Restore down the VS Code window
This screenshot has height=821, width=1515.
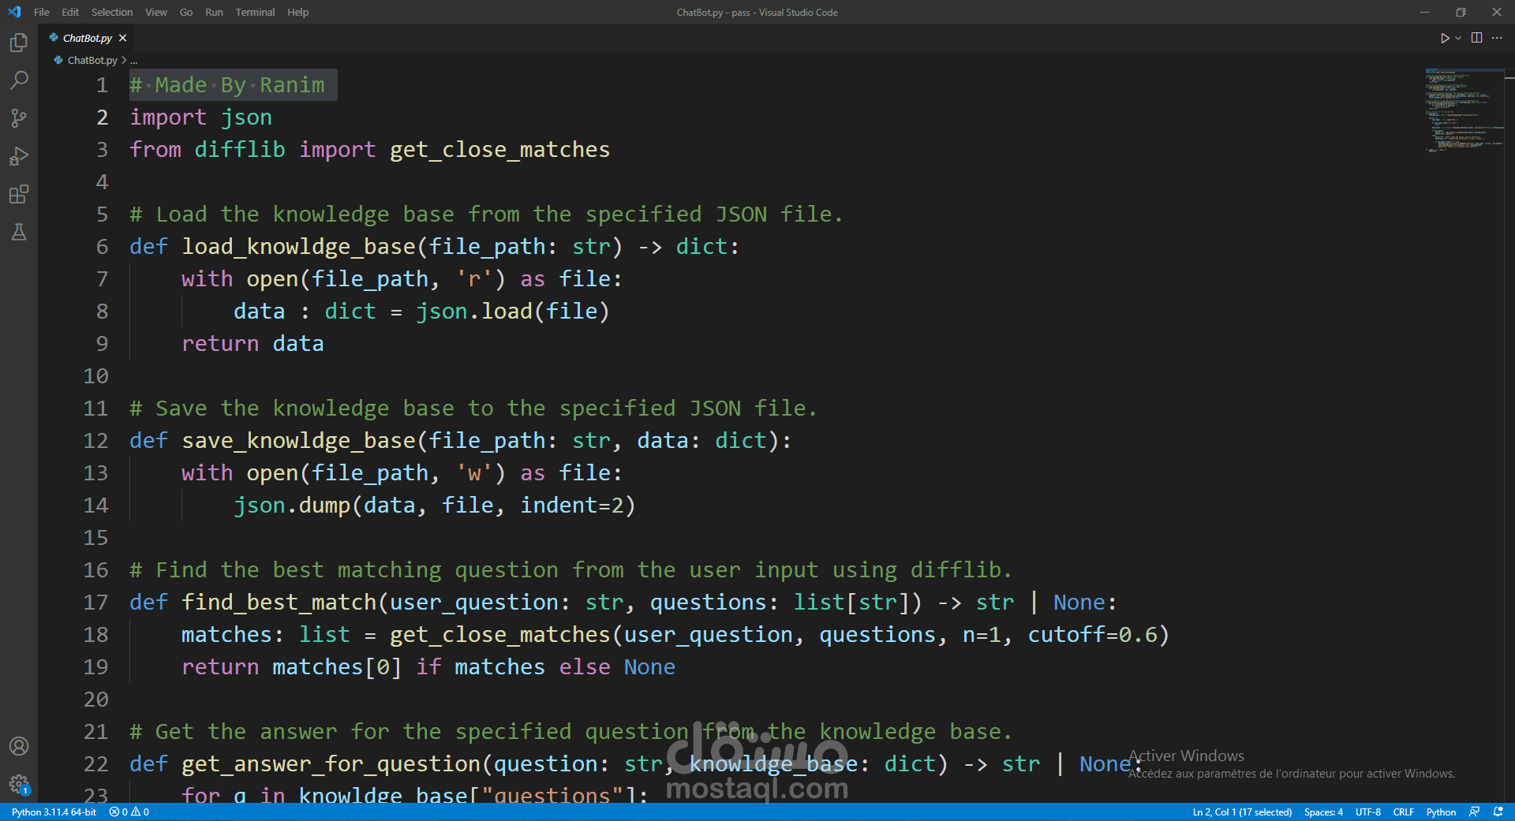tap(1461, 12)
